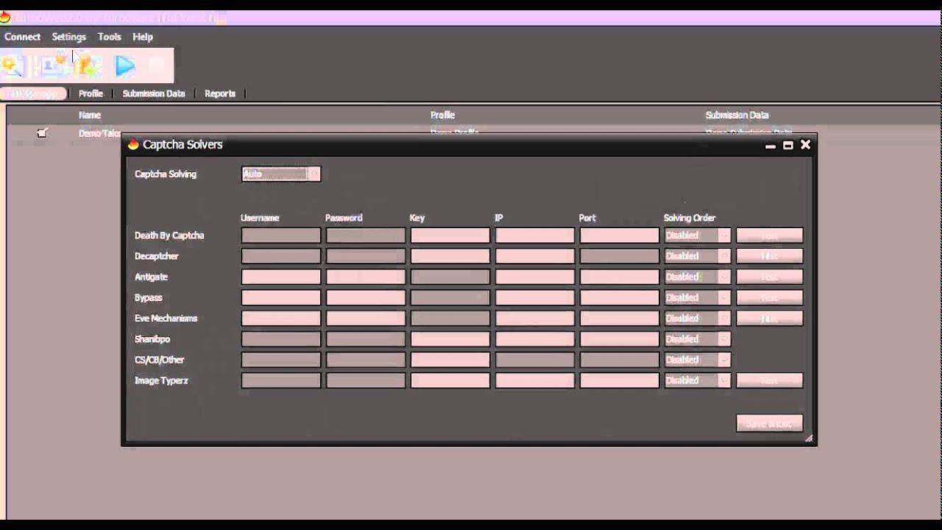942x530 pixels.
Task: Click the button ending the Death By Captcha row
Action: click(x=770, y=236)
